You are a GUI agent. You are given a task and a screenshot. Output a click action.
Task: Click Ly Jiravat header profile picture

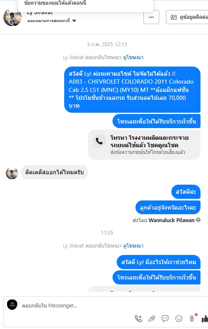pyautogui.click(x=13, y=17)
